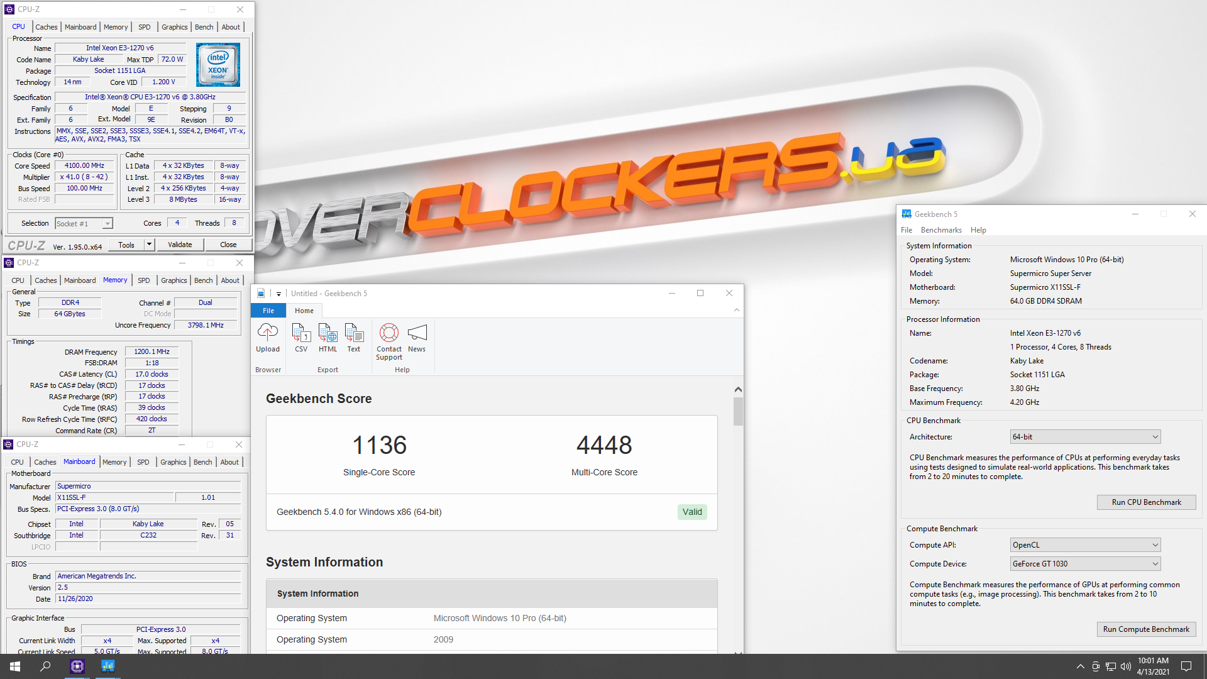
Task: Click Run Compute Benchmark
Action: coord(1146,629)
